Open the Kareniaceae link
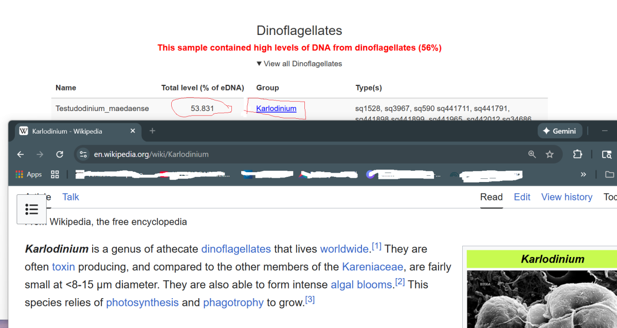617x328 pixels. pos(373,267)
